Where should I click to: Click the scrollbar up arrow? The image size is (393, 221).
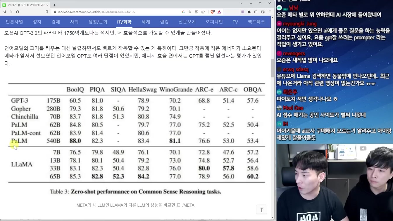(x=273, y=18)
